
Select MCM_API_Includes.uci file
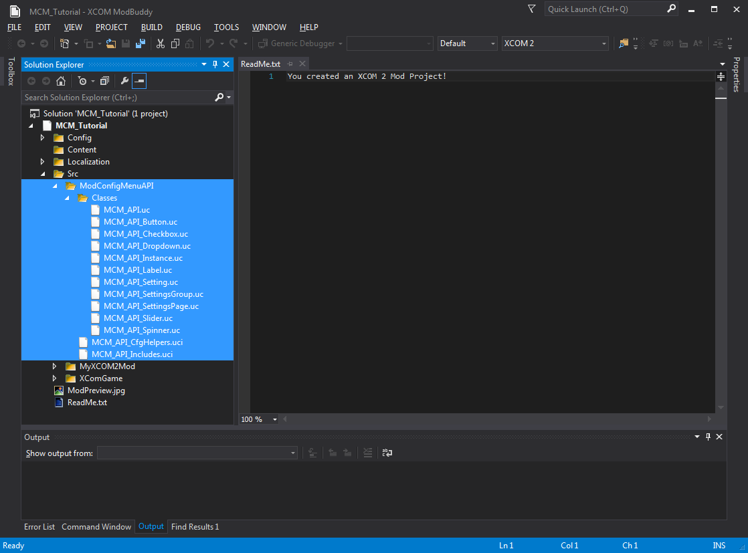pos(132,354)
